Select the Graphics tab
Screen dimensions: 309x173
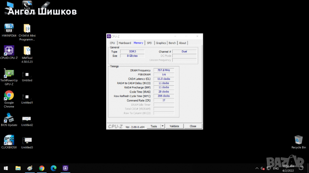click(x=161, y=43)
